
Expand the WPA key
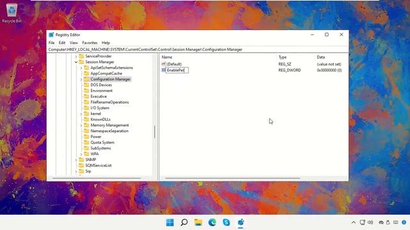point(81,154)
